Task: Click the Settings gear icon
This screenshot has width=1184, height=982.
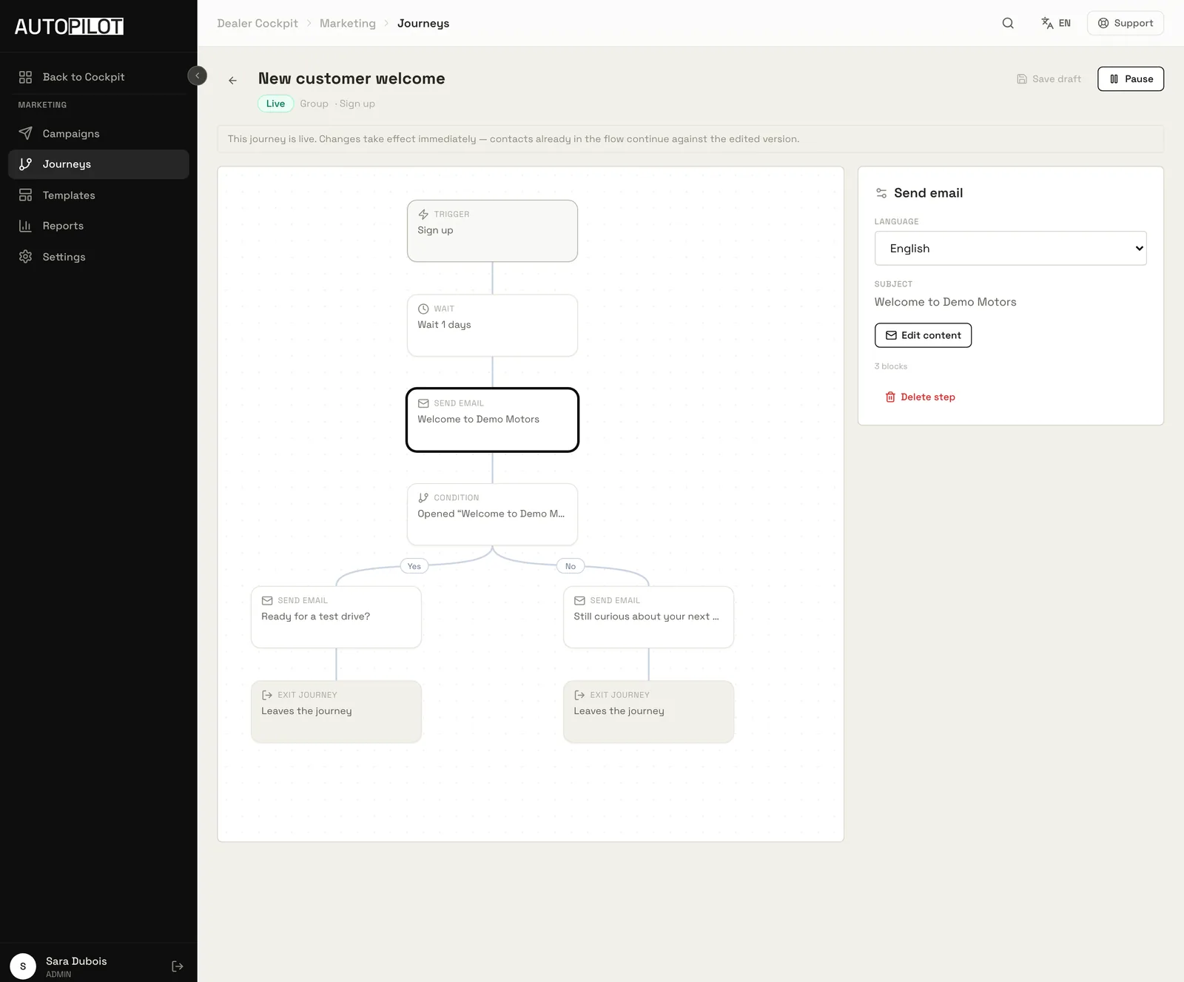Action: tap(25, 257)
